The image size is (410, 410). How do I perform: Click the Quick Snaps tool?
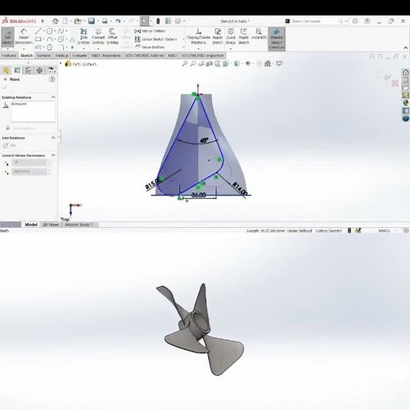point(230,36)
